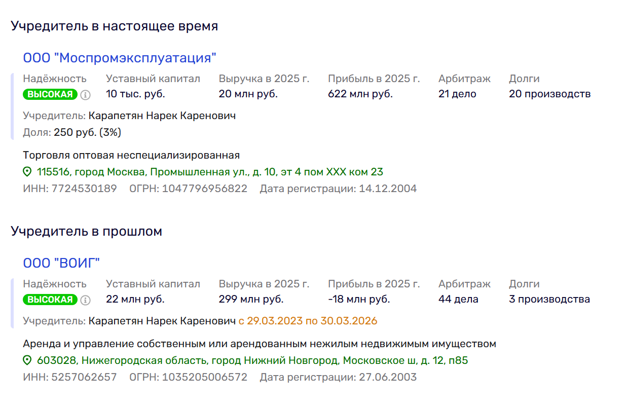625x407 pixels.
Task: Click info icon next to Моспромэксплуатация reliability badge
Action: click(x=86, y=95)
